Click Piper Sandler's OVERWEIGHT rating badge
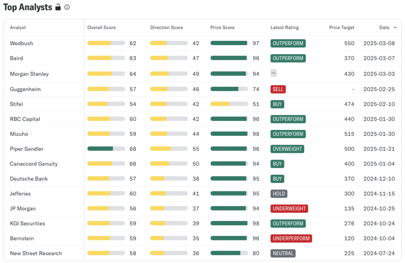Viewport: 405px width, 263px height. click(287, 149)
